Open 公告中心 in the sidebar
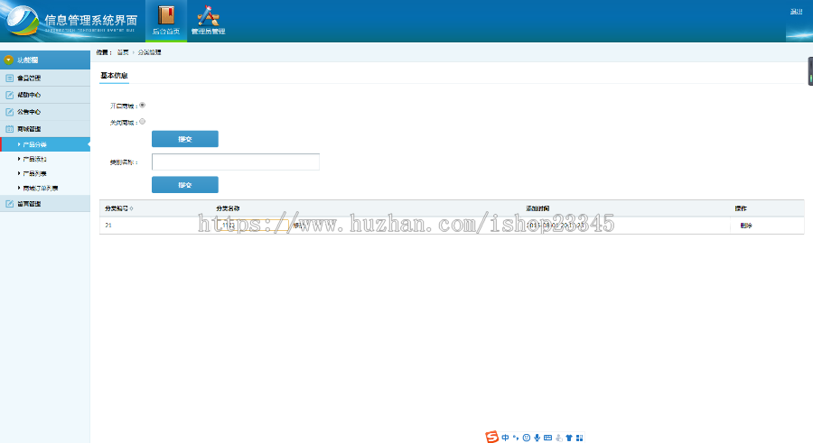This screenshot has height=443, width=813. [29, 112]
